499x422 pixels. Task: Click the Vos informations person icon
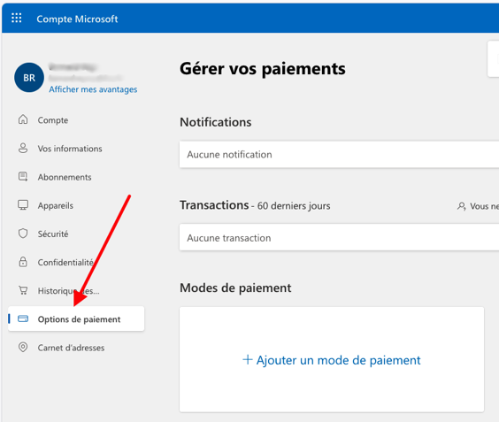(x=23, y=148)
